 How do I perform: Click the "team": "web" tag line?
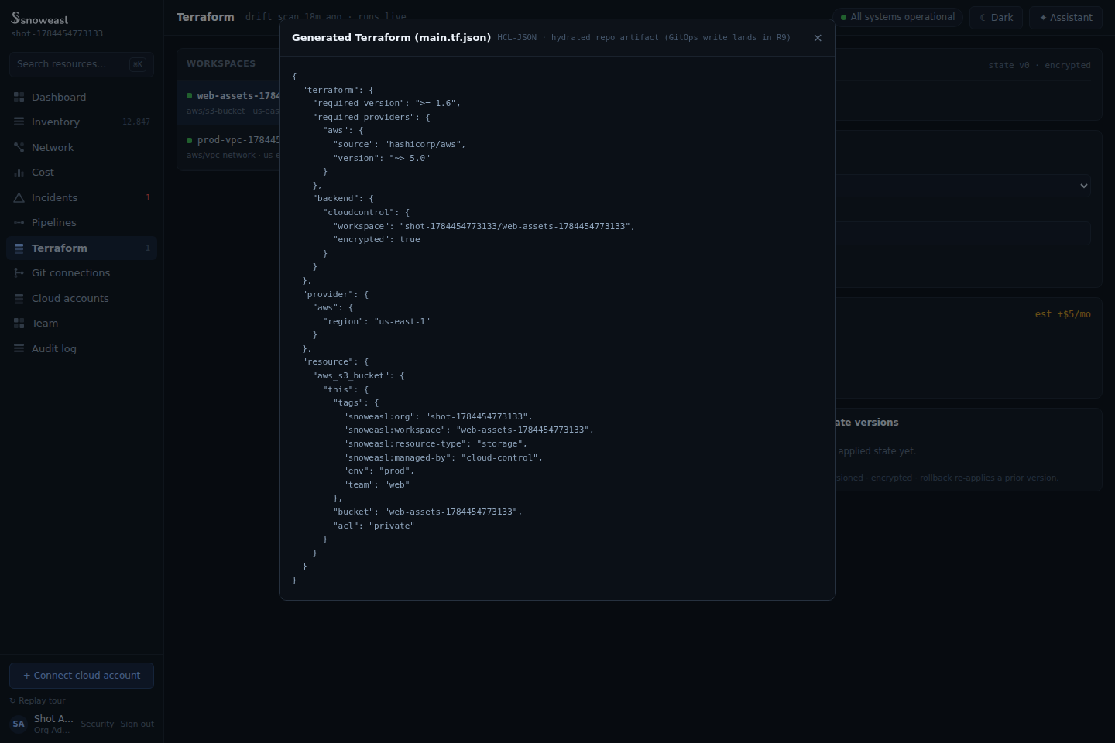(376, 485)
